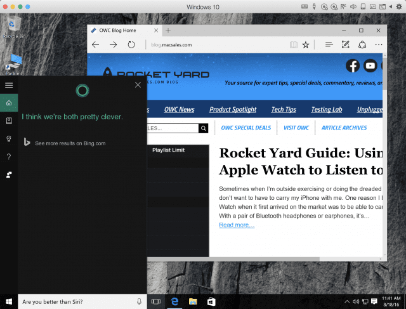Viewport: 406px width, 309px height.
Task: Click Cortana's Home icon in the sidebar
Action: tap(9, 103)
